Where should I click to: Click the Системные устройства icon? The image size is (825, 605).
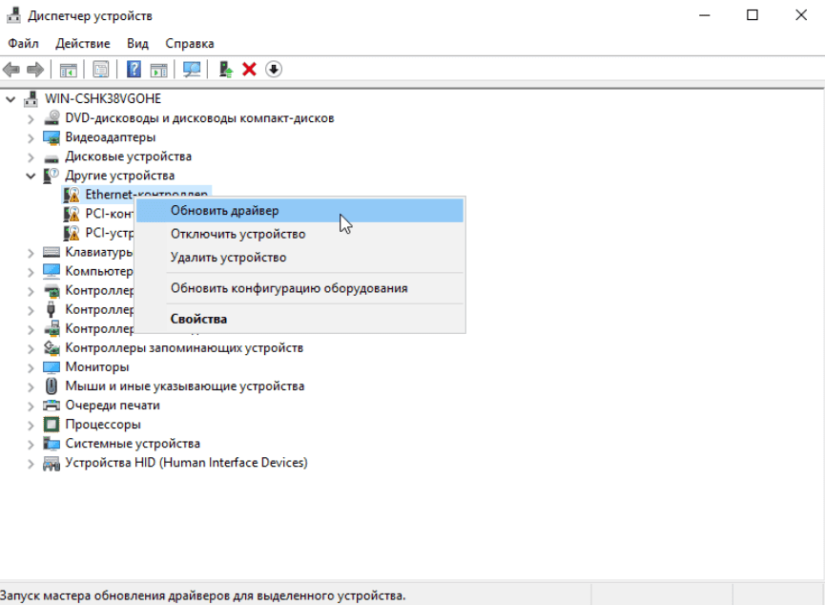tap(52, 444)
